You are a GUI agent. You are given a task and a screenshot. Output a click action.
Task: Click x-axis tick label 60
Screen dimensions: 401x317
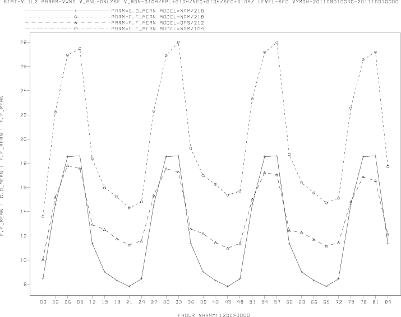[x=289, y=302]
